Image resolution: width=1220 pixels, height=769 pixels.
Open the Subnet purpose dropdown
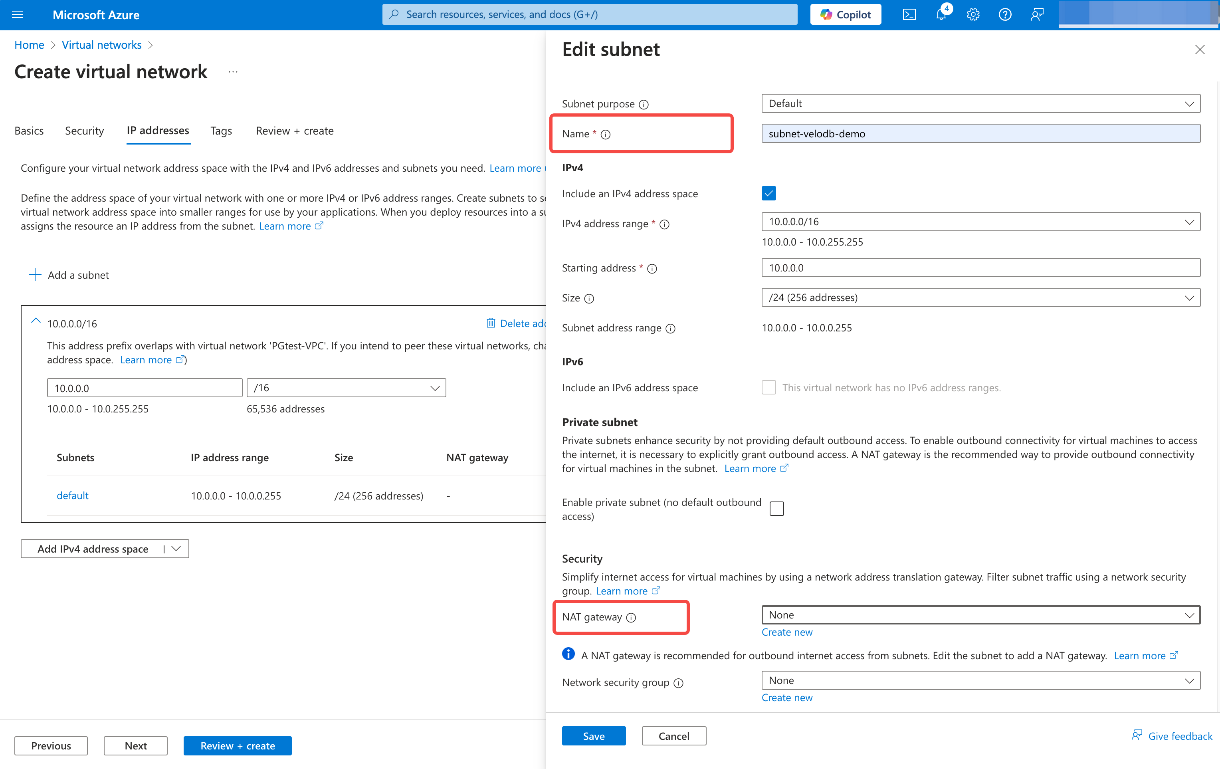[980, 104]
